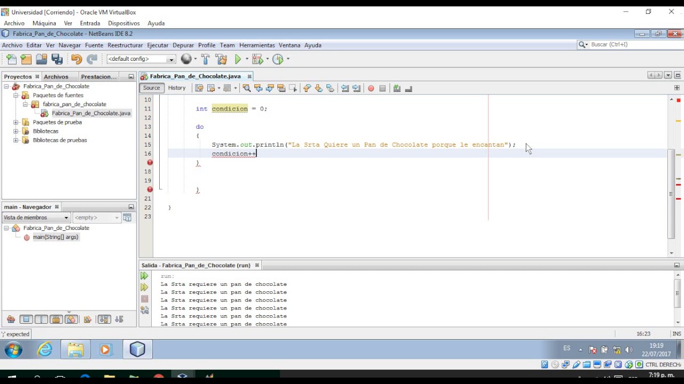Viewport: 684px width, 384px height.
Task: Click Toggle Bookmark icon
Action: click(330, 88)
